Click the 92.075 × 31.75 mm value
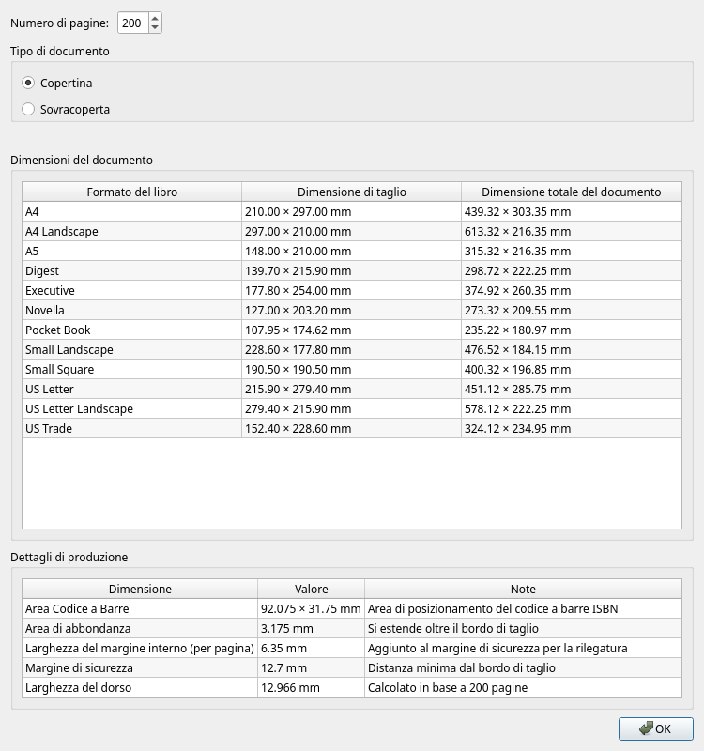This screenshot has width=704, height=751. point(312,608)
